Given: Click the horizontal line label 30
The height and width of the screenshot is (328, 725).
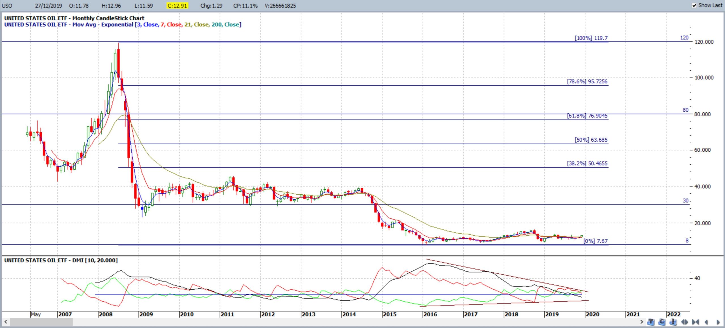Looking at the screenshot, I should (x=685, y=201).
